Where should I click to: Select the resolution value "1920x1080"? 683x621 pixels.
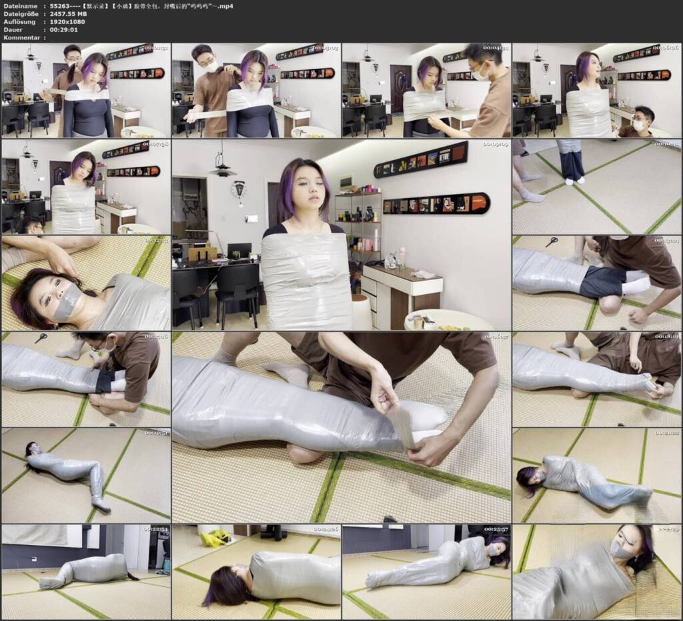pos(67,22)
